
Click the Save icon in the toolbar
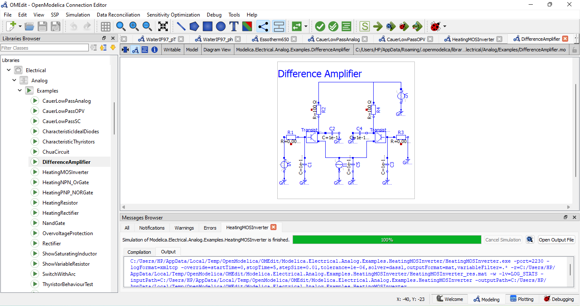(42, 26)
